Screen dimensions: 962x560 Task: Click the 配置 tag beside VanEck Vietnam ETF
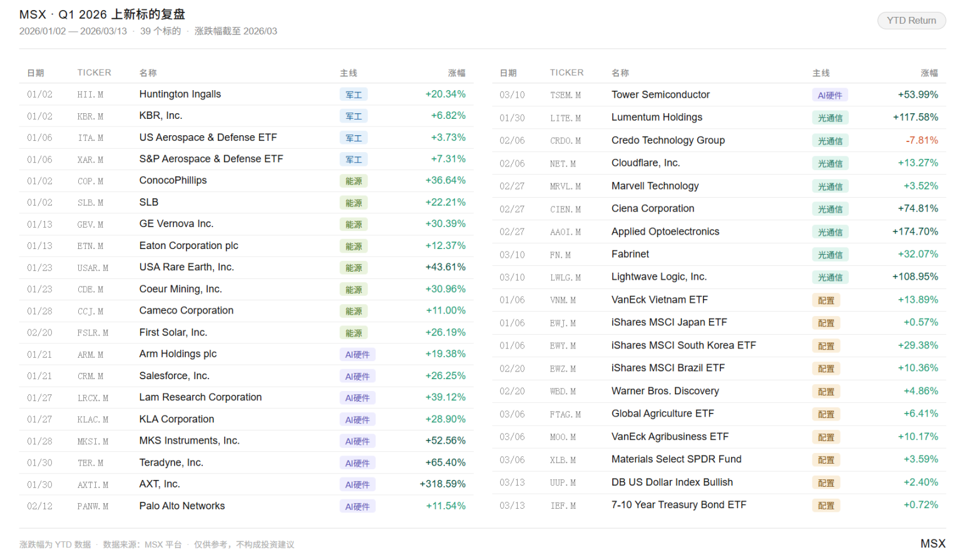click(826, 301)
